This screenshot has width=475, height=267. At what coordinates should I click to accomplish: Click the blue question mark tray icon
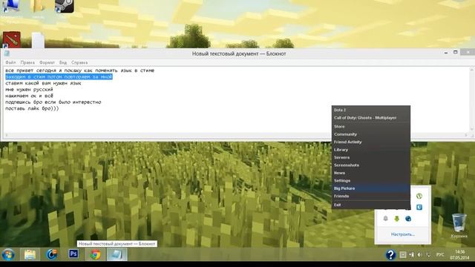[390, 255]
